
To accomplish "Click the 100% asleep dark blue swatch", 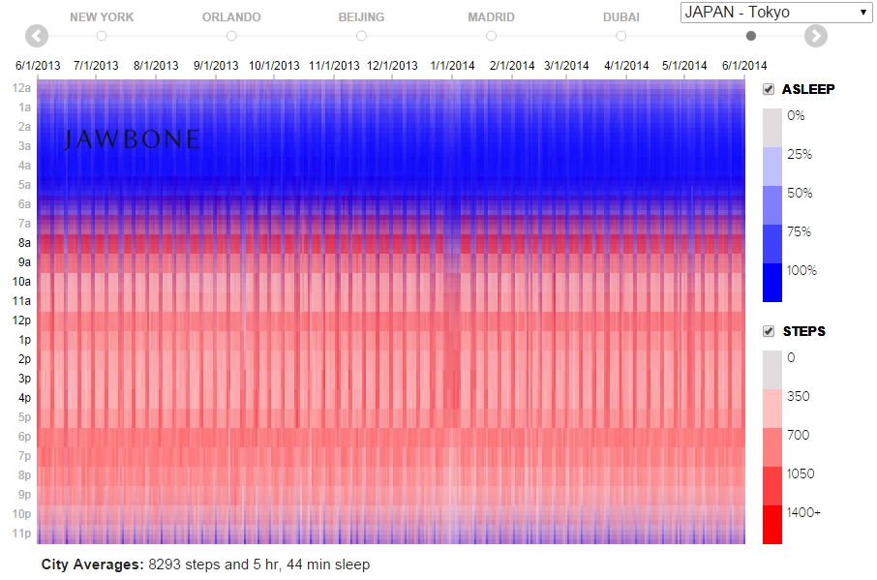I will click(x=771, y=283).
